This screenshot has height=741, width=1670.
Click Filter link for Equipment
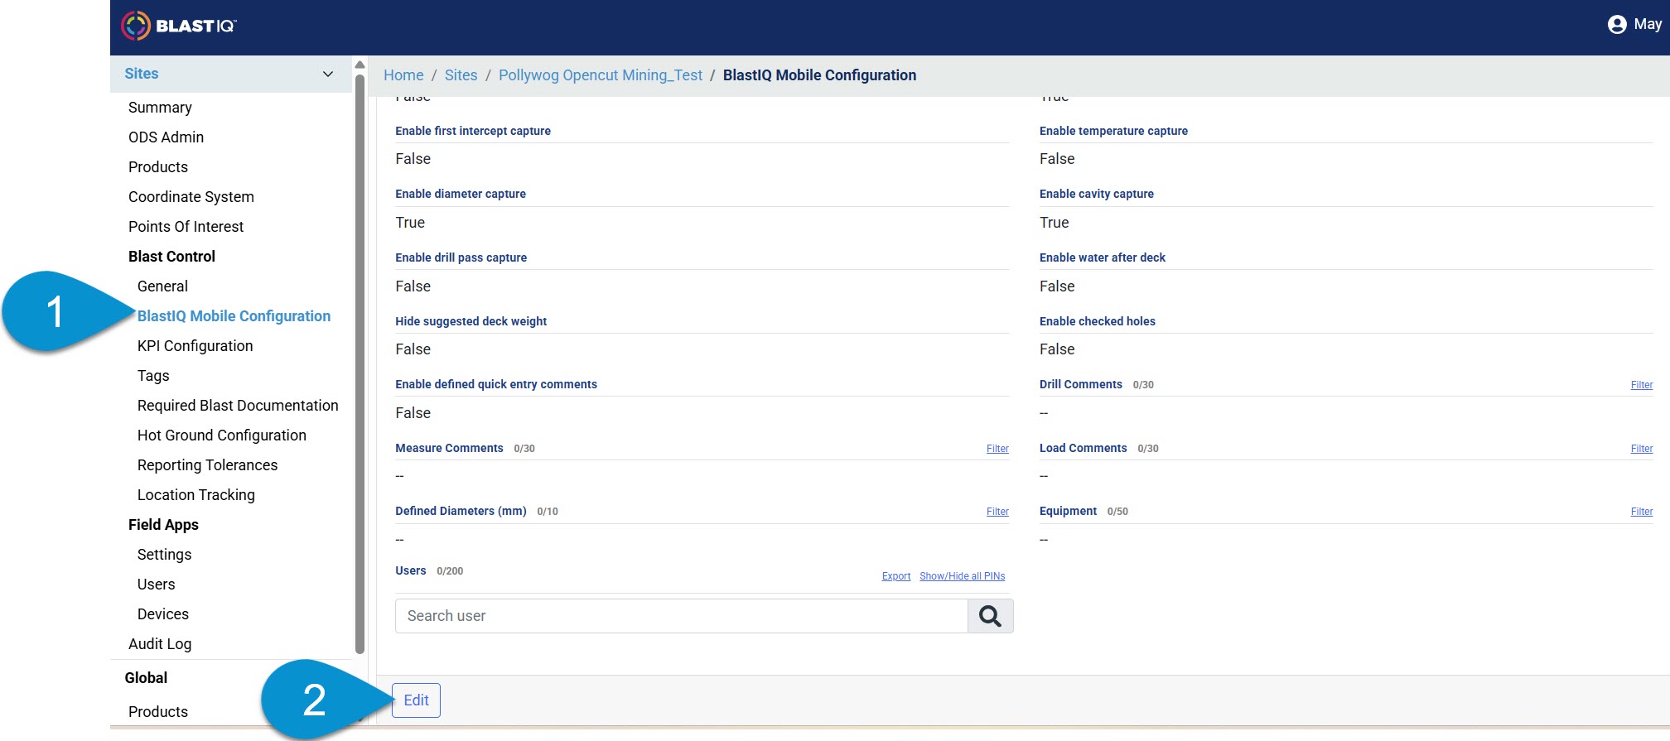coord(1642,512)
